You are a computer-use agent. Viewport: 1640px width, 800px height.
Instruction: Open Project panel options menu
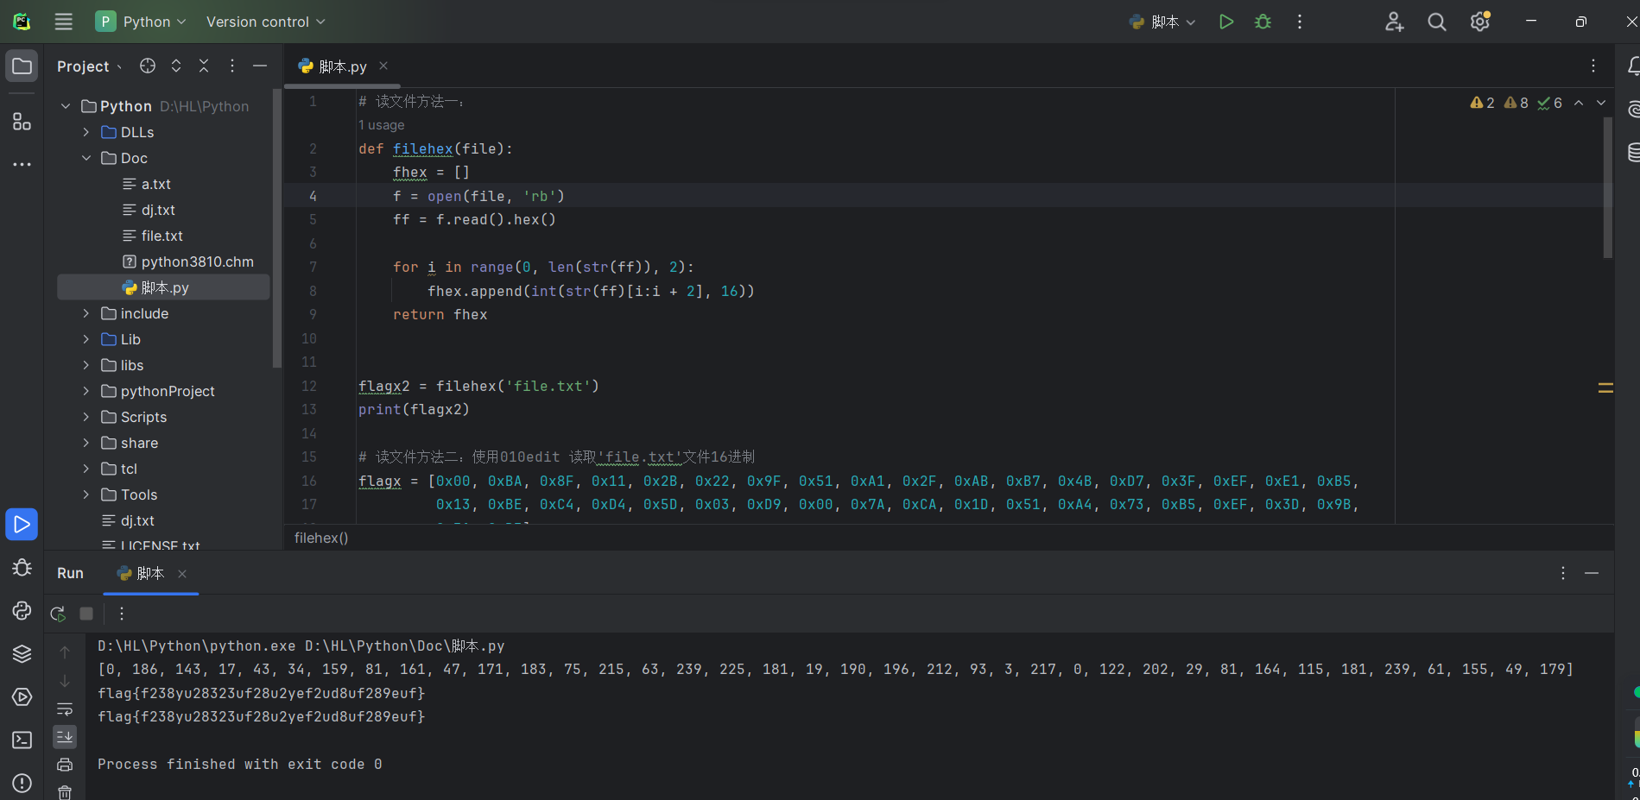click(x=231, y=66)
